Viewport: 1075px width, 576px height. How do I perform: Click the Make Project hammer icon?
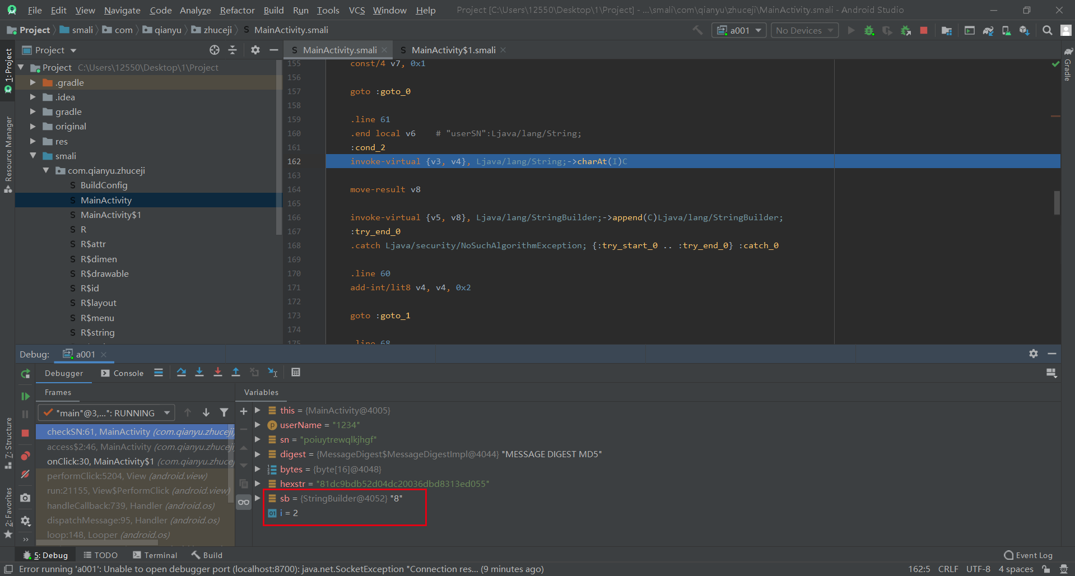tap(697, 30)
